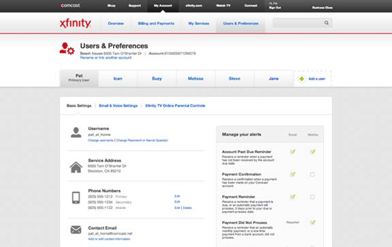Edit the Primary phone number
The height and width of the screenshot is (247, 392).
click(x=177, y=196)
